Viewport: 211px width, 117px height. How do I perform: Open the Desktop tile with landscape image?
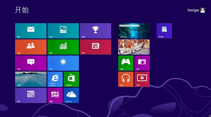[x=31, y=79]
